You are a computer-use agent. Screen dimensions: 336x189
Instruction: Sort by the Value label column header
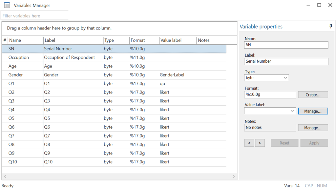pyautogui.click(x=178, y=40)
